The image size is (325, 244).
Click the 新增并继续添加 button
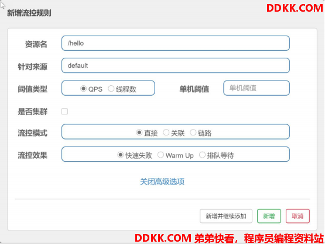click(x=226, y=216)
